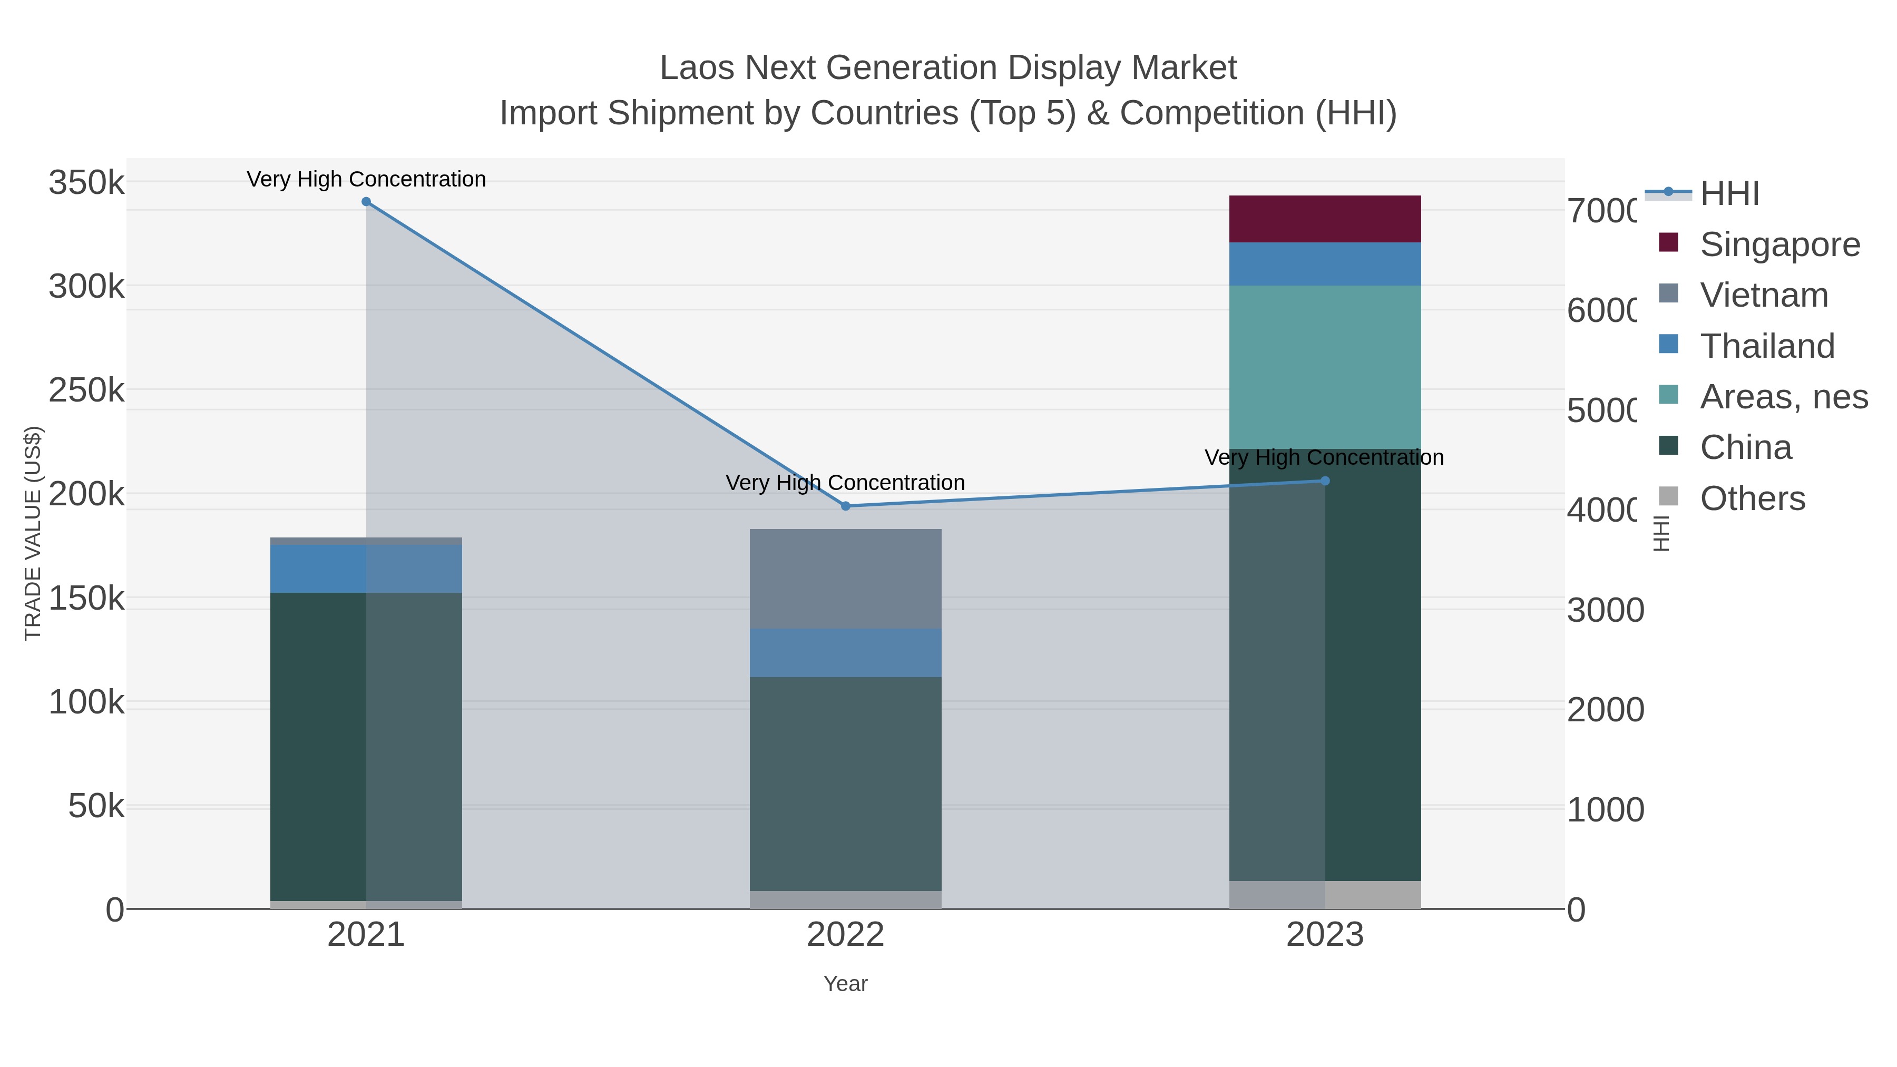Toggle China series in the legend

pyautogui.click(x=1724, y=447)
